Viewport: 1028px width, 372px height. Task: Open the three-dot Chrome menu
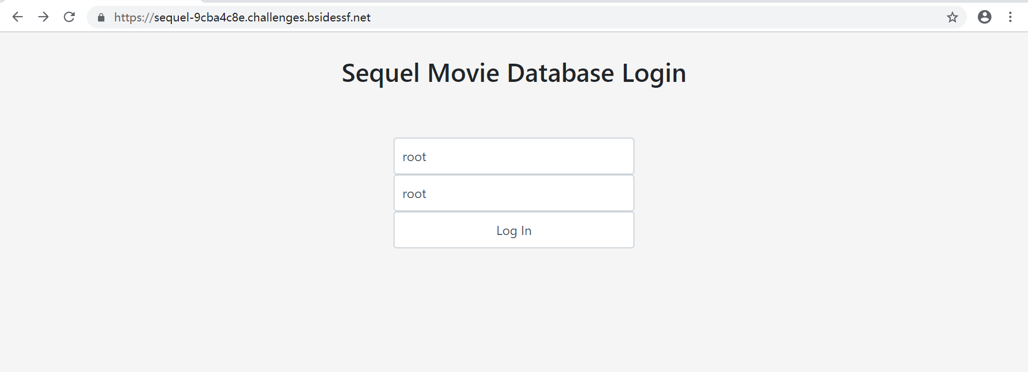click(1010, 17)
